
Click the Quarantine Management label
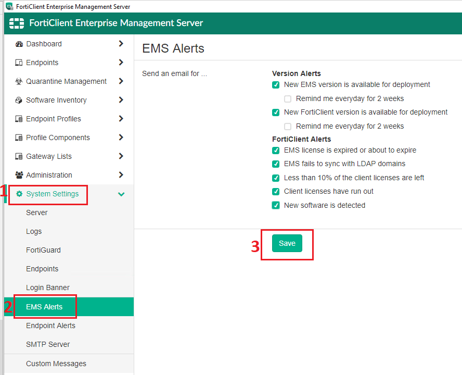pyautogui.click(x=66, y=81)
